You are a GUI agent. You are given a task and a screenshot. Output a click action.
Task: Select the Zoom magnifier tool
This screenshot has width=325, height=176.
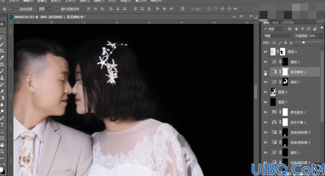point(2,152)
